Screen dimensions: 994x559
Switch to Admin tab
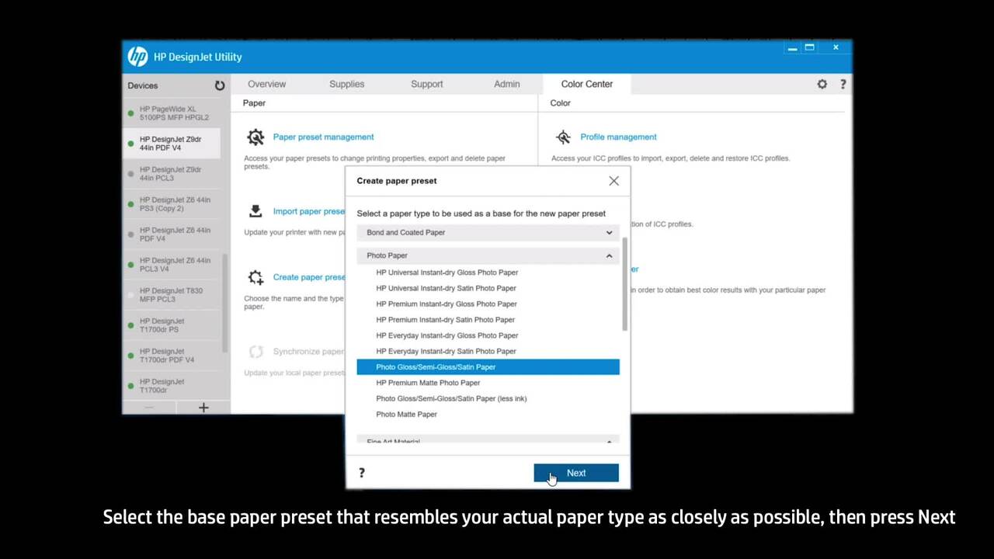click(507, 84)
